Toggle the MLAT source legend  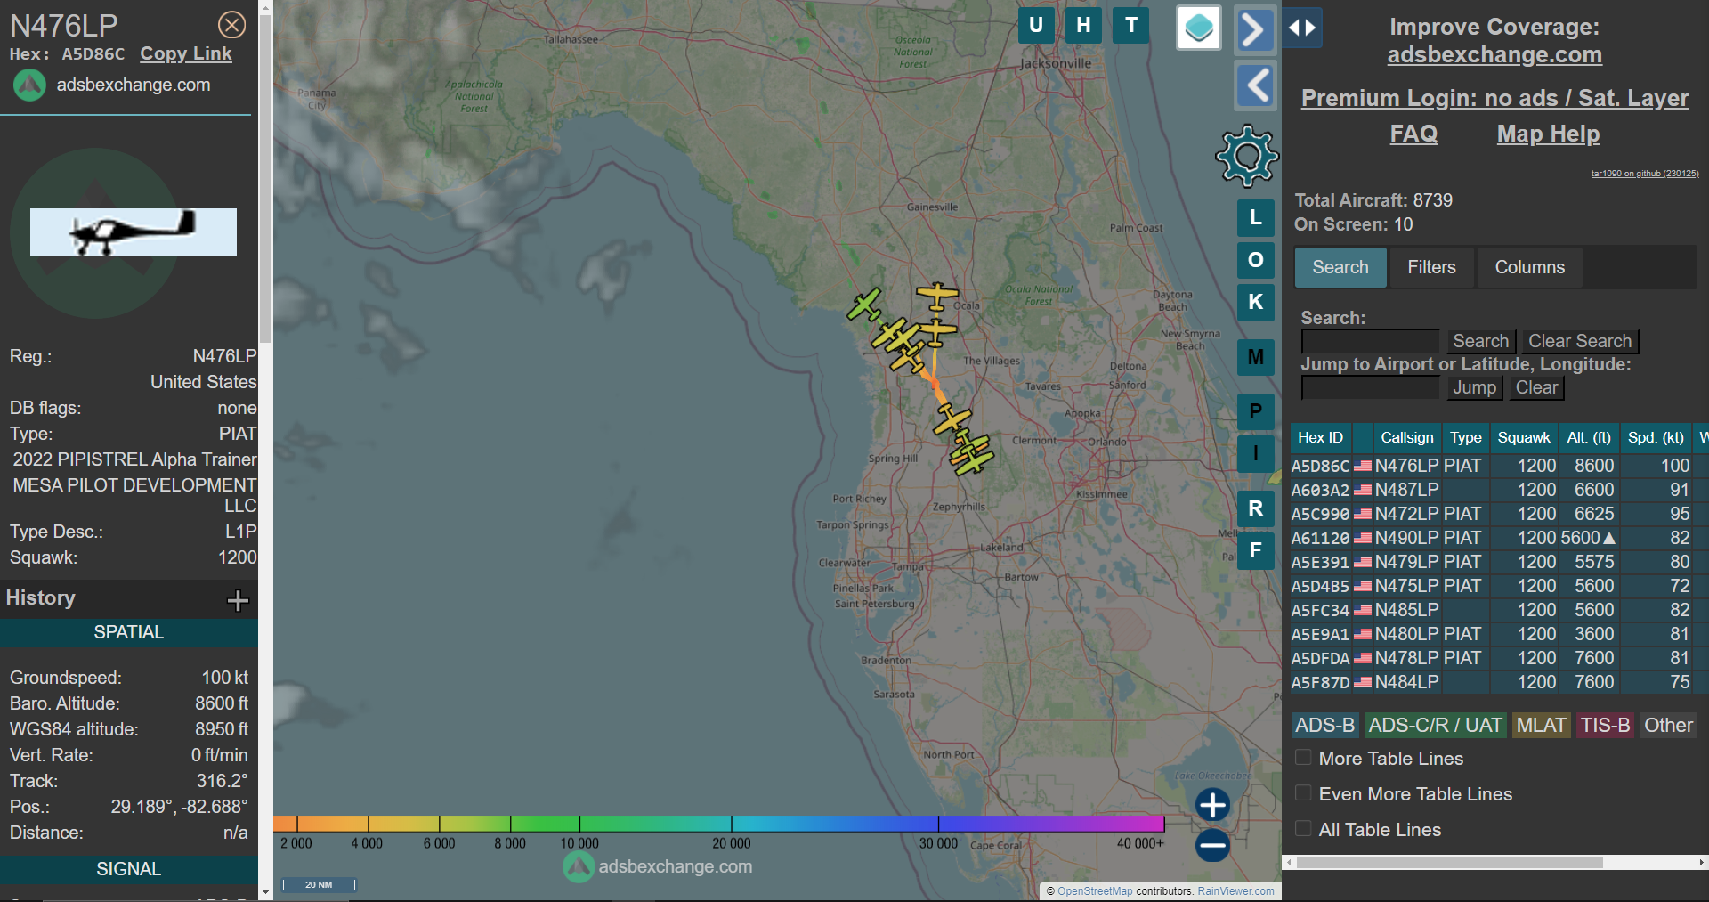tap(1541, 726)
